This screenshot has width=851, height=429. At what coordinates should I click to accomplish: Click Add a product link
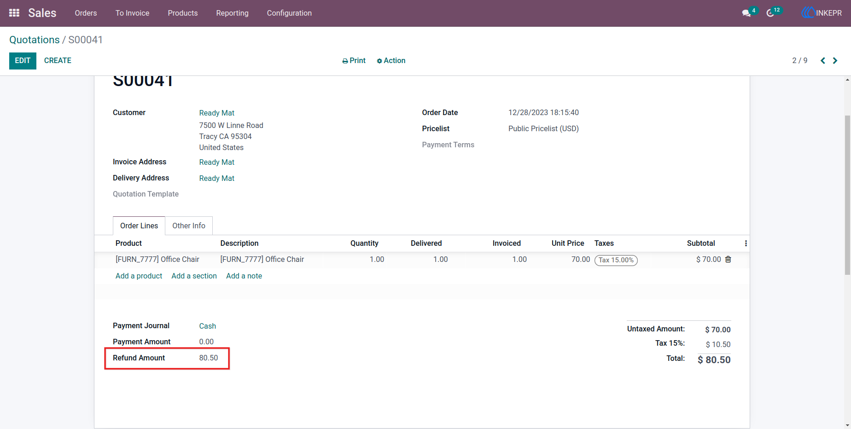pyautogui.click(x=139, y=276)
